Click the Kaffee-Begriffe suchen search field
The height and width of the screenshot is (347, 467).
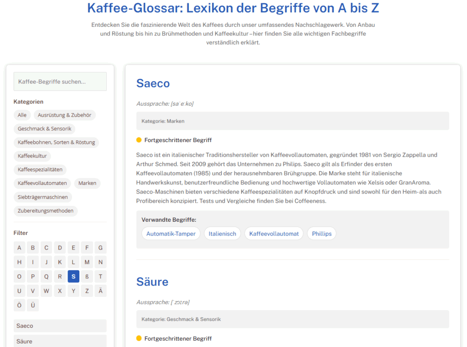tap(60, 82)
